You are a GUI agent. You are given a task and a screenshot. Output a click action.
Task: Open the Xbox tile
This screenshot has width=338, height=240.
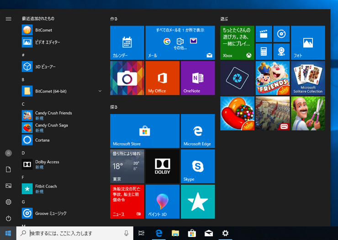point(238,42)
